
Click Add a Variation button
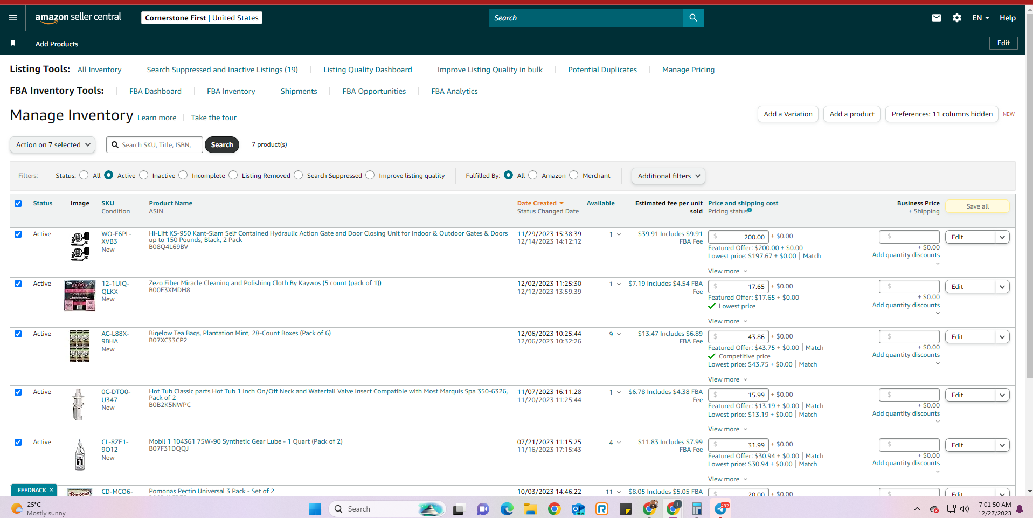pos(788,114)
